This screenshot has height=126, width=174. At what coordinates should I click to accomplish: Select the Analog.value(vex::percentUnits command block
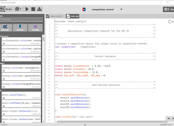pos(21,76)
